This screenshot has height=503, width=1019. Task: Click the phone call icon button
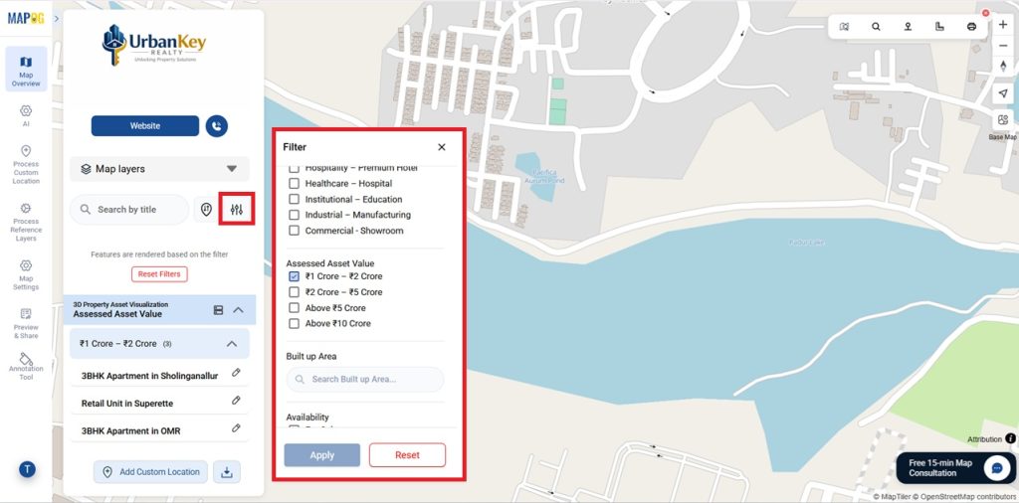[x=216, y=126]
